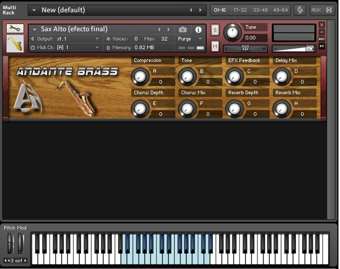Screen dimensions: 340x269
Task: Click the Mod wheel
Action: 20,243
